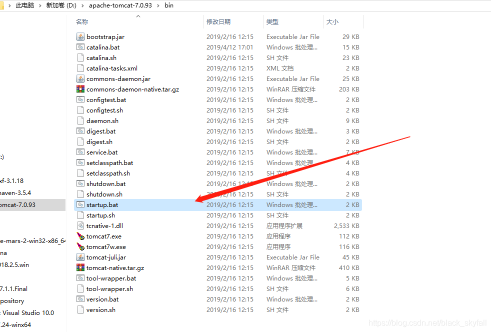Image resolution: width=491 pixels, height=332 pixels.
Task: Click the digest.sh file icon
Action: coord(80,141)
